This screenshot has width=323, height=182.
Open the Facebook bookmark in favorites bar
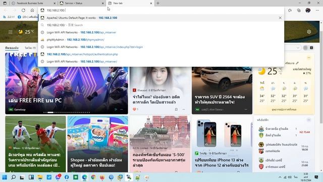27,17
